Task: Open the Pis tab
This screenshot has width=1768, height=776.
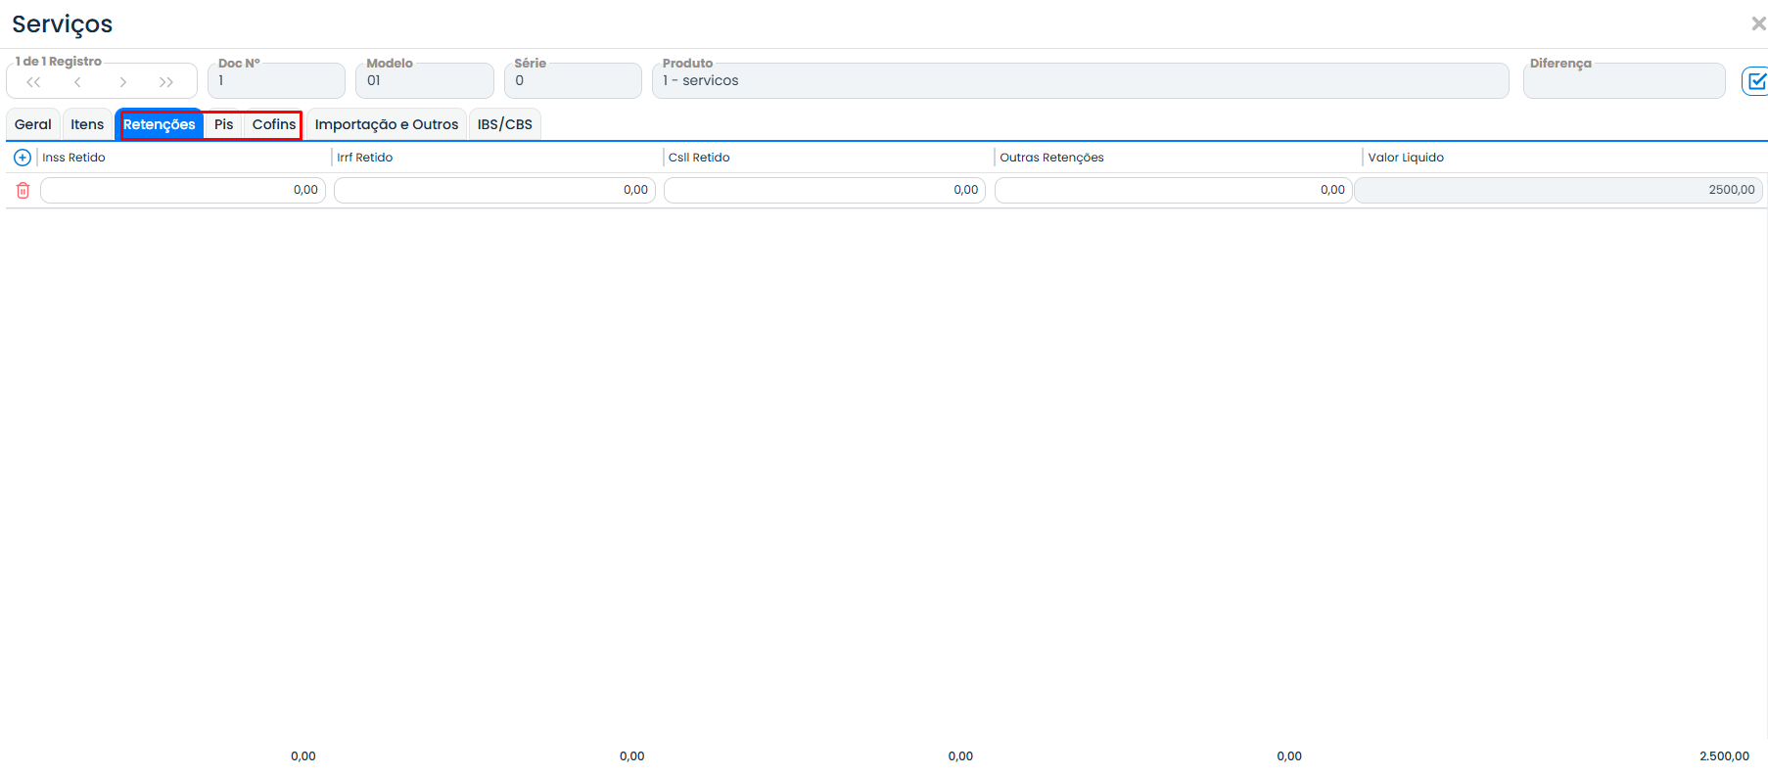Action: pos(224,124)
